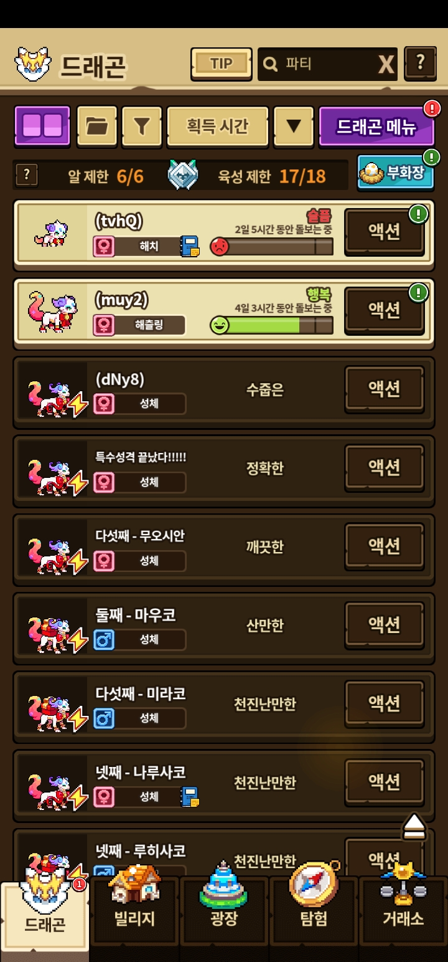This screenshot has height=962, width=448.
Task: Toggle the purple grid view button
Action: [x=42, y=126]
